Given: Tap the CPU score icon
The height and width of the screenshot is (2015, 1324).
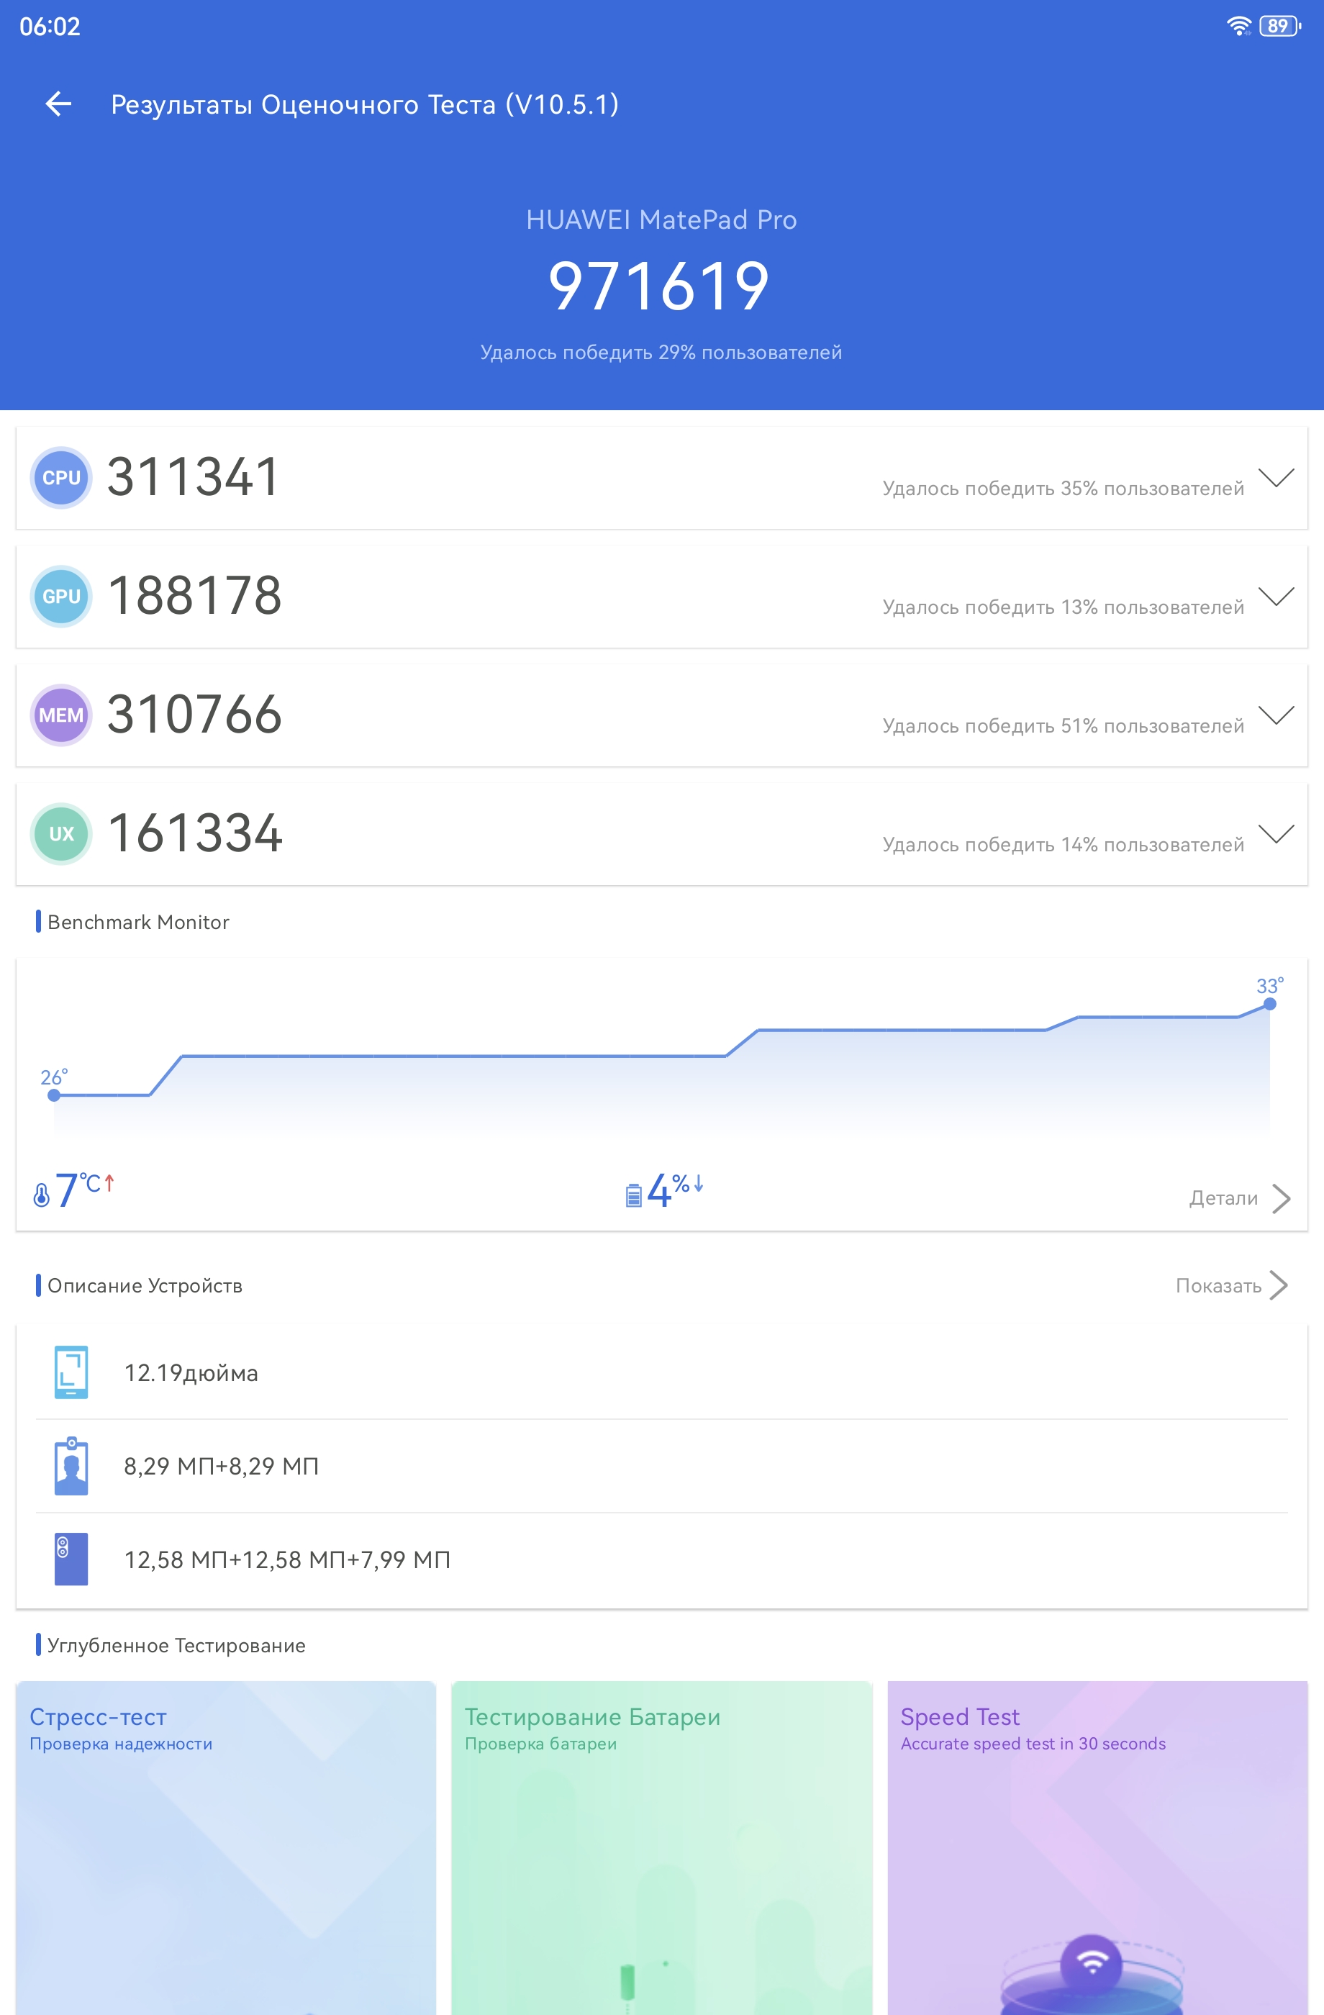Looking at the screenshot, I should [61, 478].
